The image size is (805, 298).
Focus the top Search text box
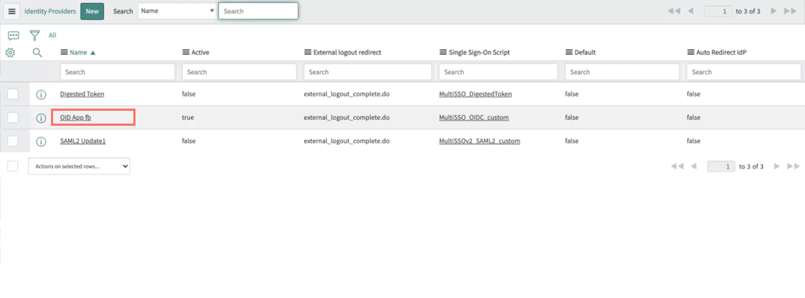point(258,11)
